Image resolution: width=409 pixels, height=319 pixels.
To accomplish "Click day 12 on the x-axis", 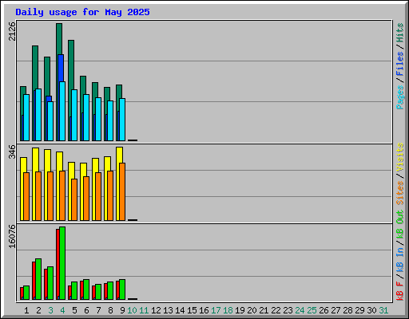I will [156, 310].
